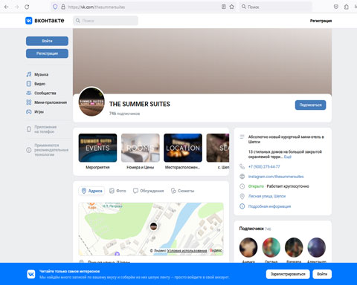The width and height of the screenshot is (357, 285).
Task: Click the Открыто working hours status
Action: (256, 186)
